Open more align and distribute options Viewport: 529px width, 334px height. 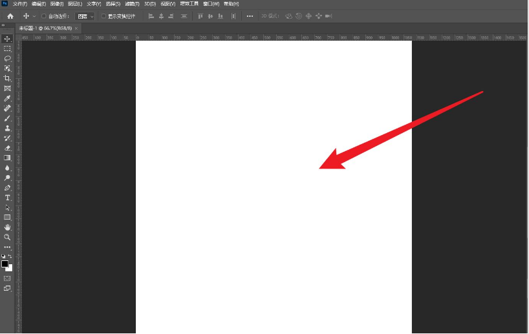(x=250, y=16)
